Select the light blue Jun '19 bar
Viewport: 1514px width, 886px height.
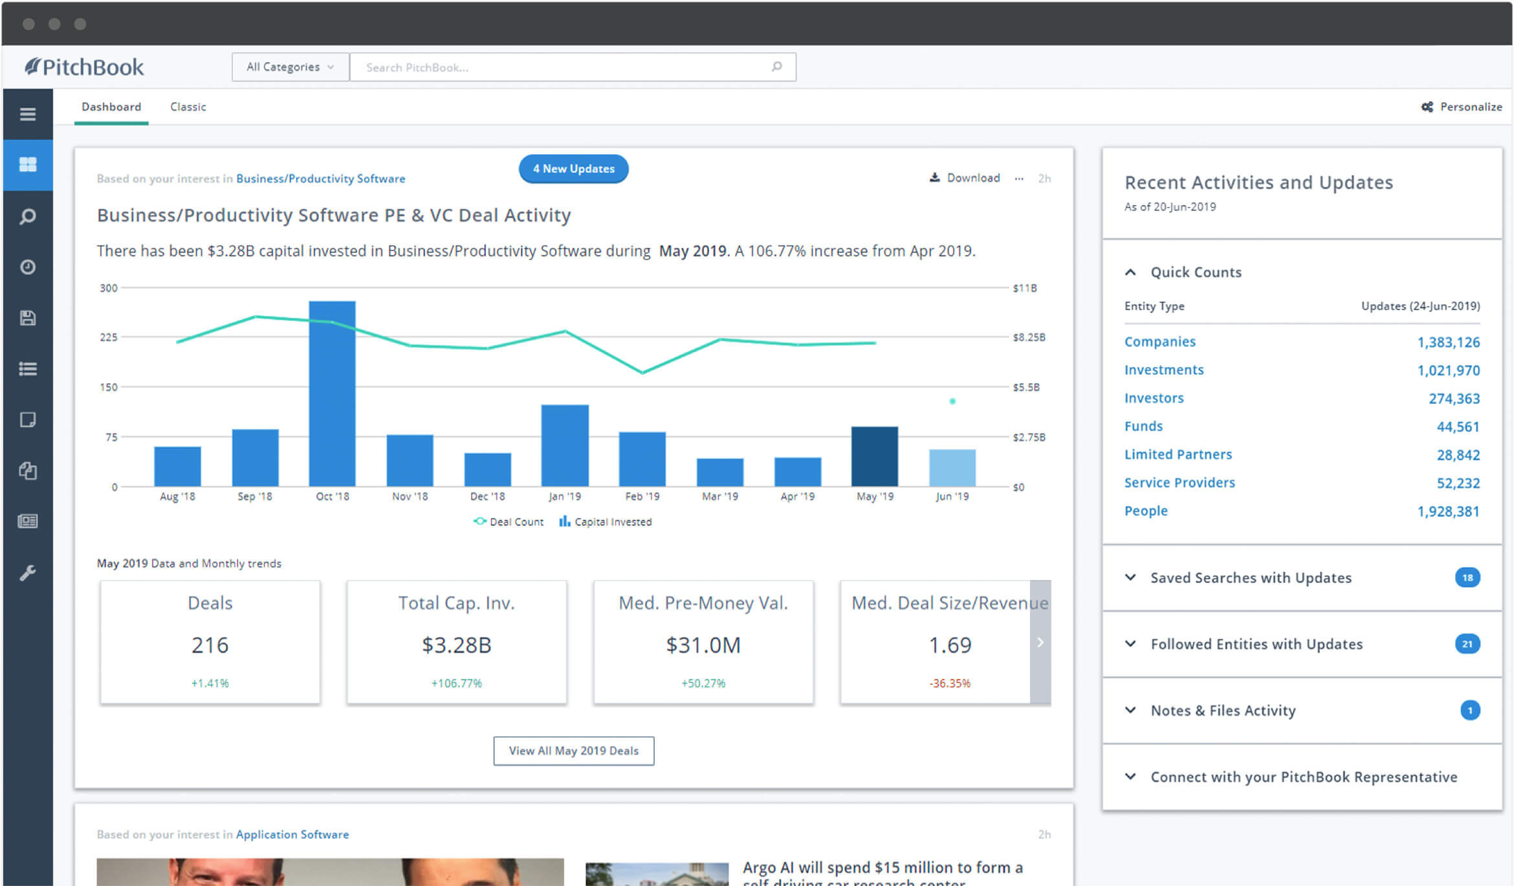[952, 468]
